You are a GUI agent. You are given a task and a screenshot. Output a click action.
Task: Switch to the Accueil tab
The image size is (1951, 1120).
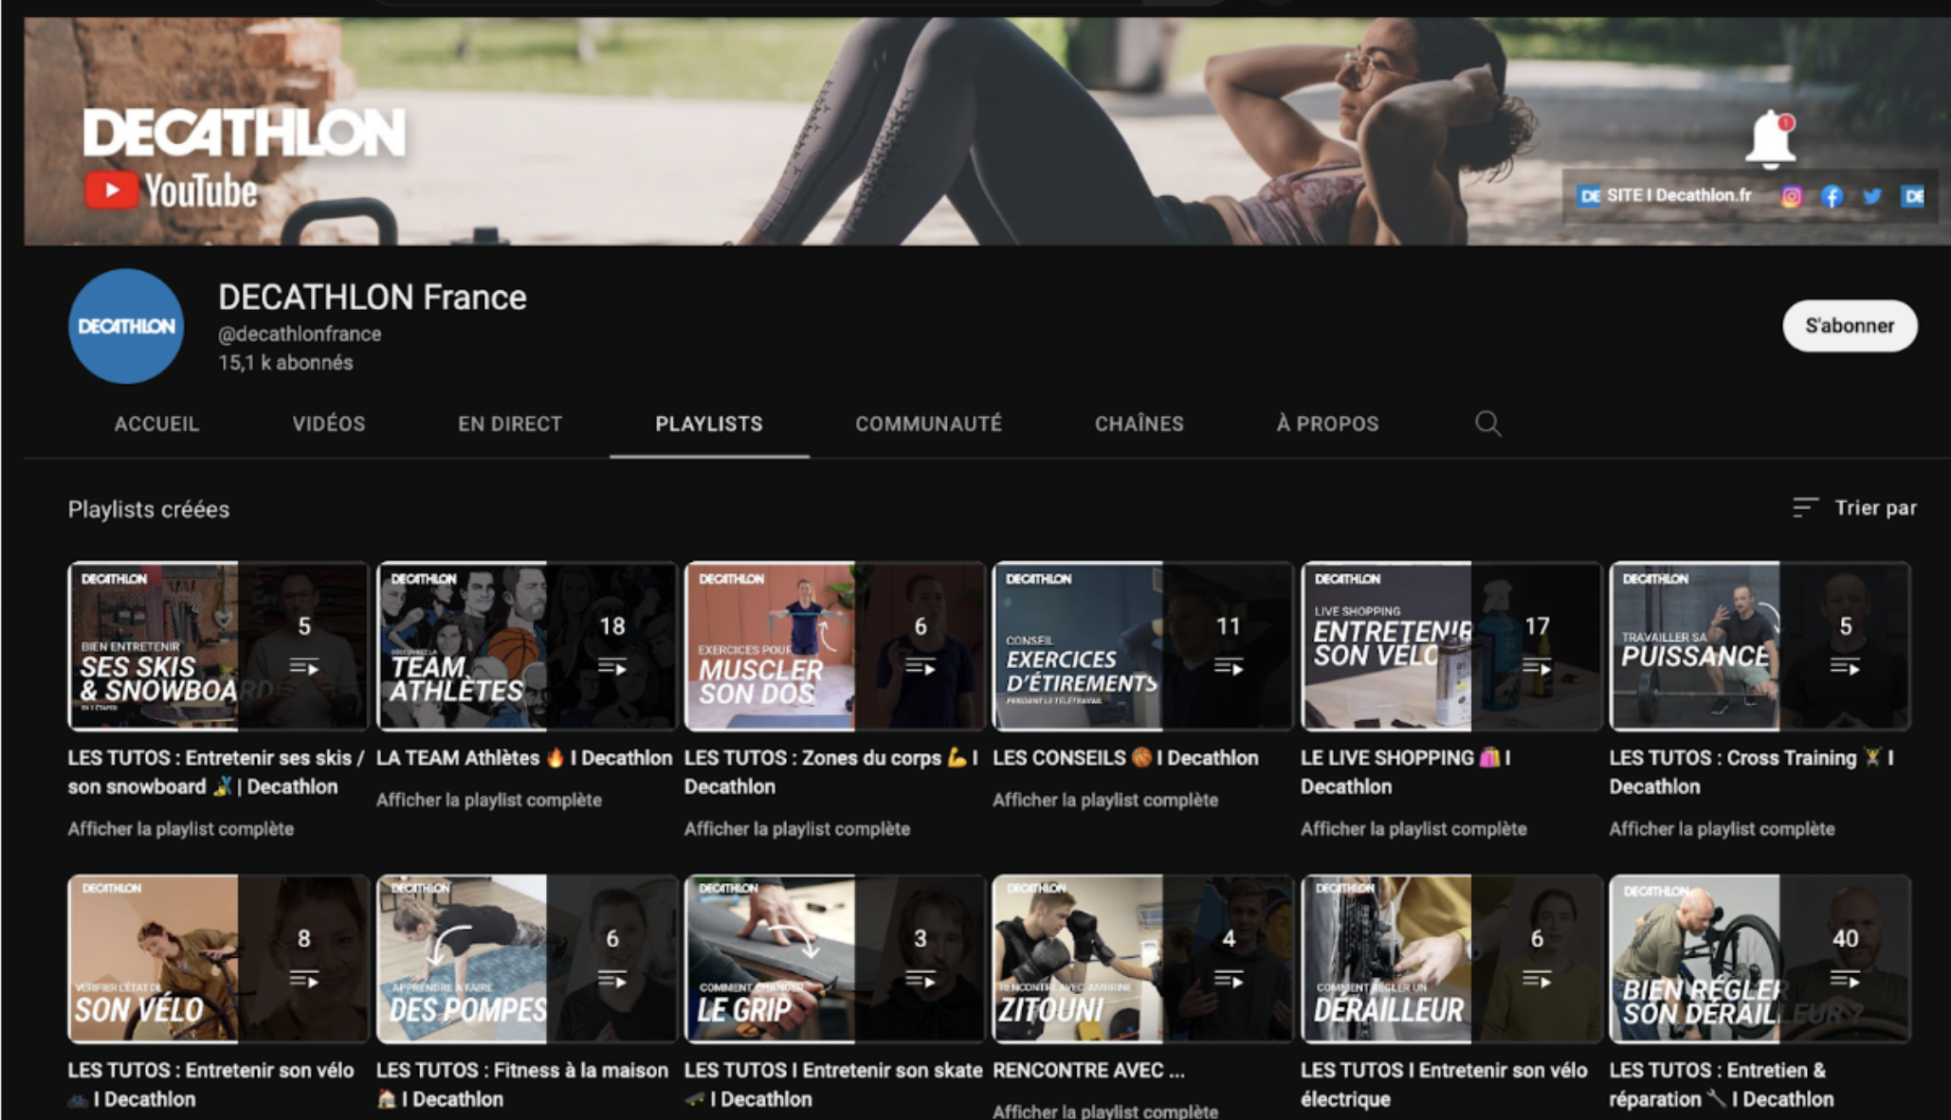(156, 424)
